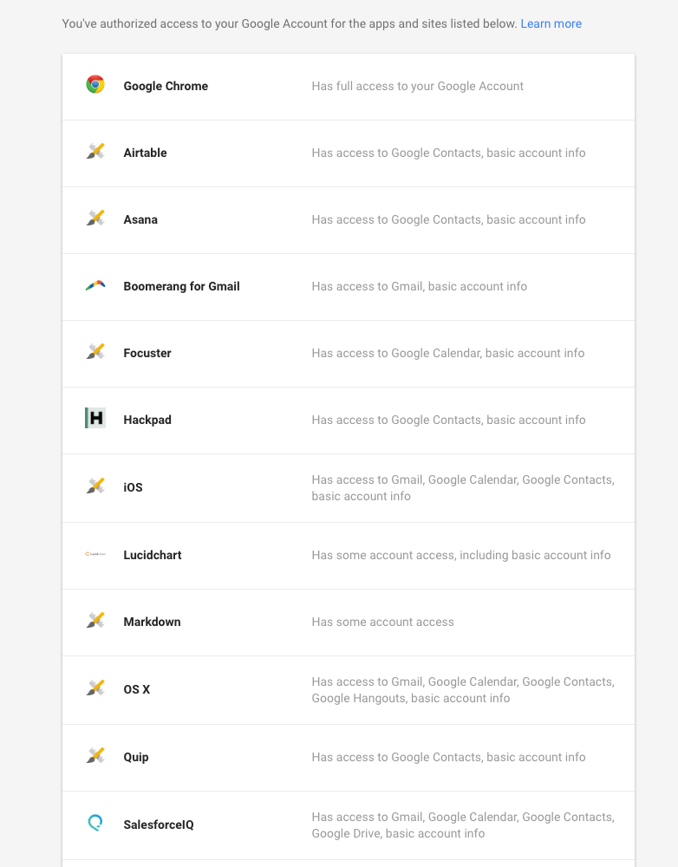Image resolution: width=678 pixels, height=867 pixels.
Task: Select the OS X app name
Action: pyautogui.click(x=137, y=689)
